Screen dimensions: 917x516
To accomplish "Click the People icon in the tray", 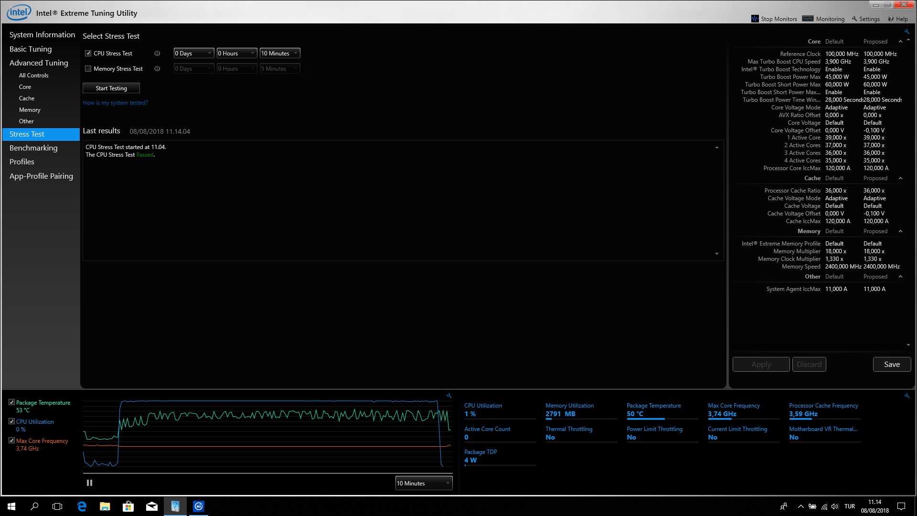I will (x=784, y=506).
